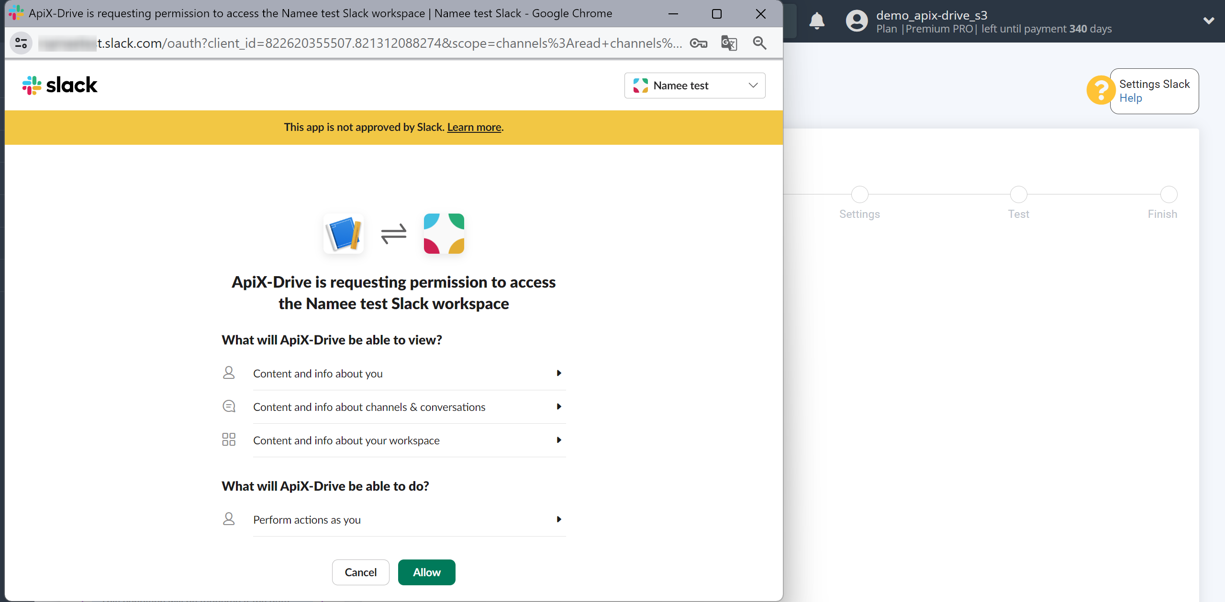Open the Namee test workspace dropdown
This screenshot has width=1225, height=602.
pyautogui.click(x=695, y=85)
